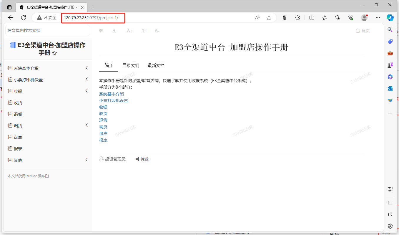This screenshot has width=399, height=235.
Task: Switch font type with the T icon
Action: [x=144, y=31]
